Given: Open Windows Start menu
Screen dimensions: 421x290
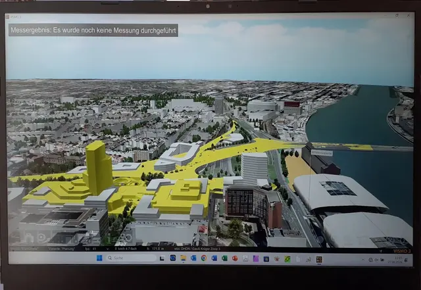Looking at the screenshot, I should (x=99, y=258).
